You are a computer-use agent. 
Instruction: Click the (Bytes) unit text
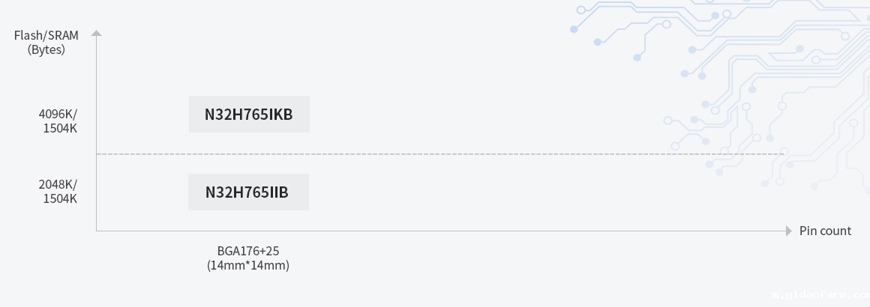point(46,50)
